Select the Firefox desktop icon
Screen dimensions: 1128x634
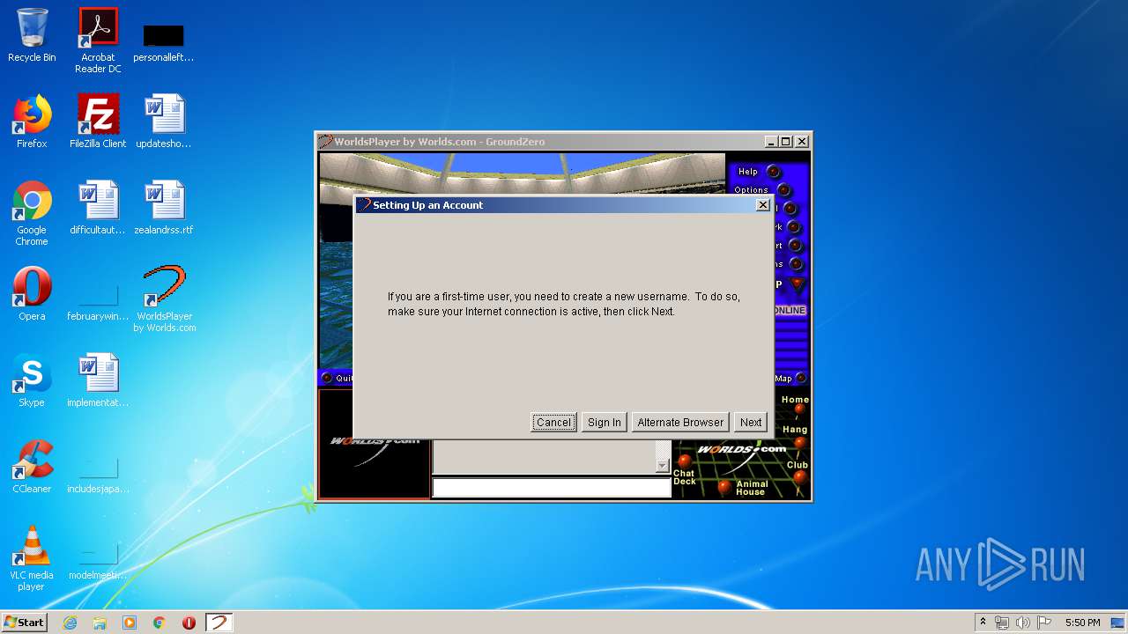[32, 122]
